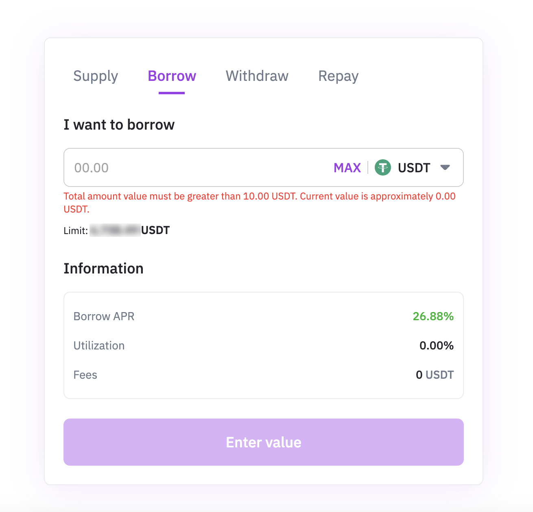This screenshot has width=533, height=512.
Task: Click the blurred Limit amount value
Action: point(115,230)
